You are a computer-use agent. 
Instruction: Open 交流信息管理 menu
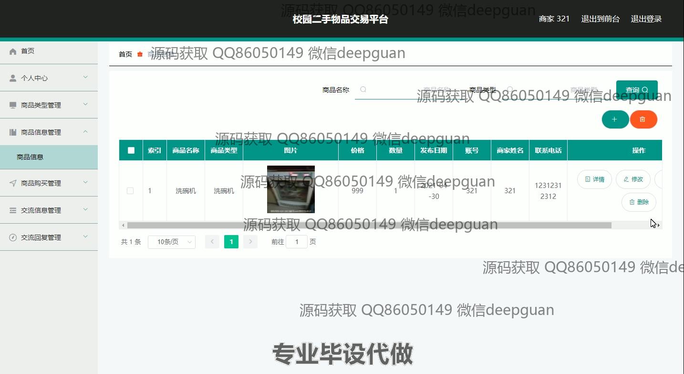[49, 210]
